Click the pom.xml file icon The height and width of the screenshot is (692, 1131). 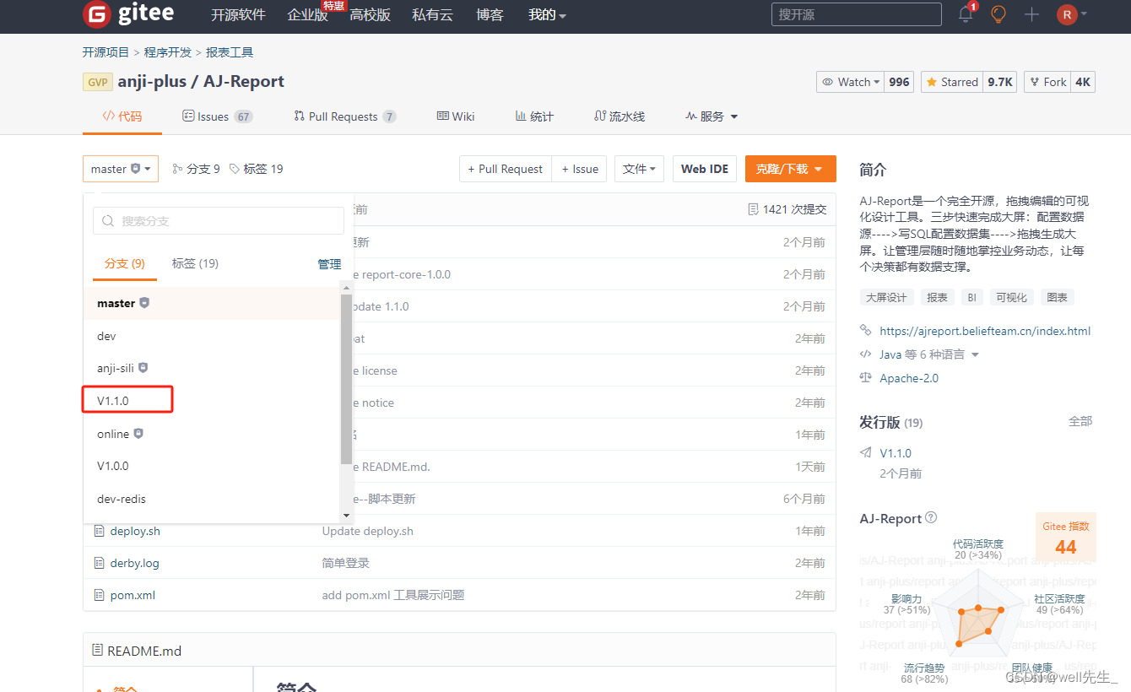(x=97, y=595)
